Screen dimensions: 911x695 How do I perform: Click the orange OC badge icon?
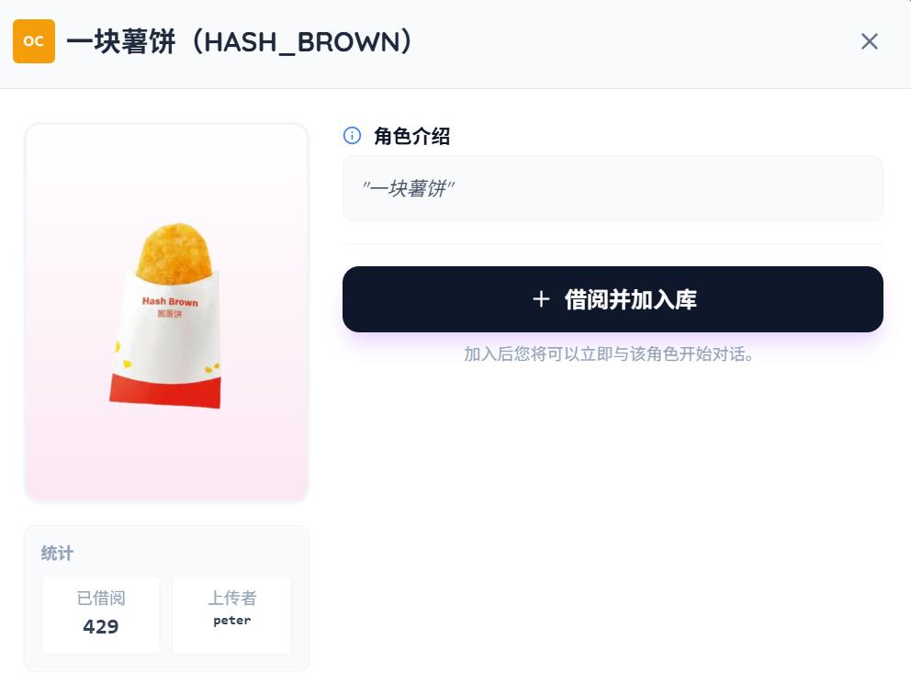[34, 41]
